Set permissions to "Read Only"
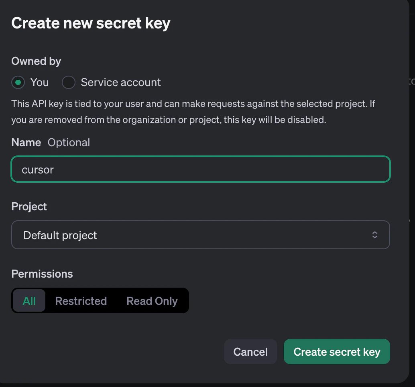The height and width of the screenshot is (387, 415). coord(152,301)
